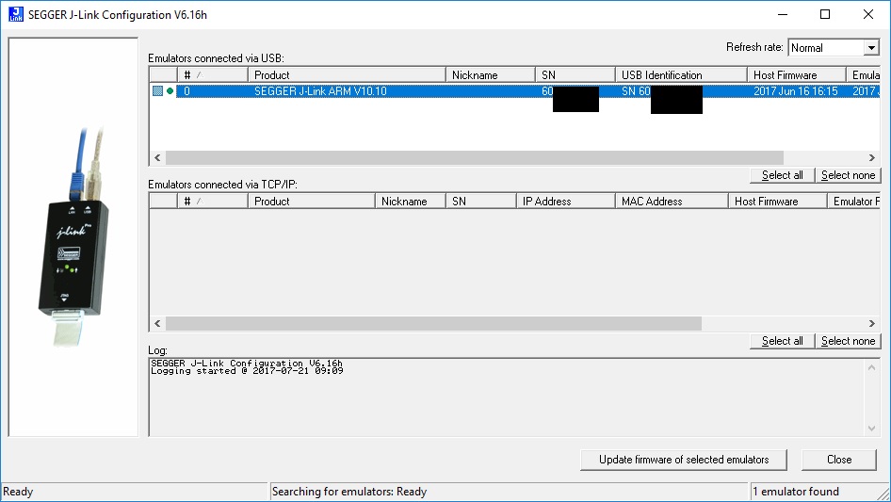Click Select all under the USB emulator list
This screenshot has width=891, height=502.
tap(782, 175)
